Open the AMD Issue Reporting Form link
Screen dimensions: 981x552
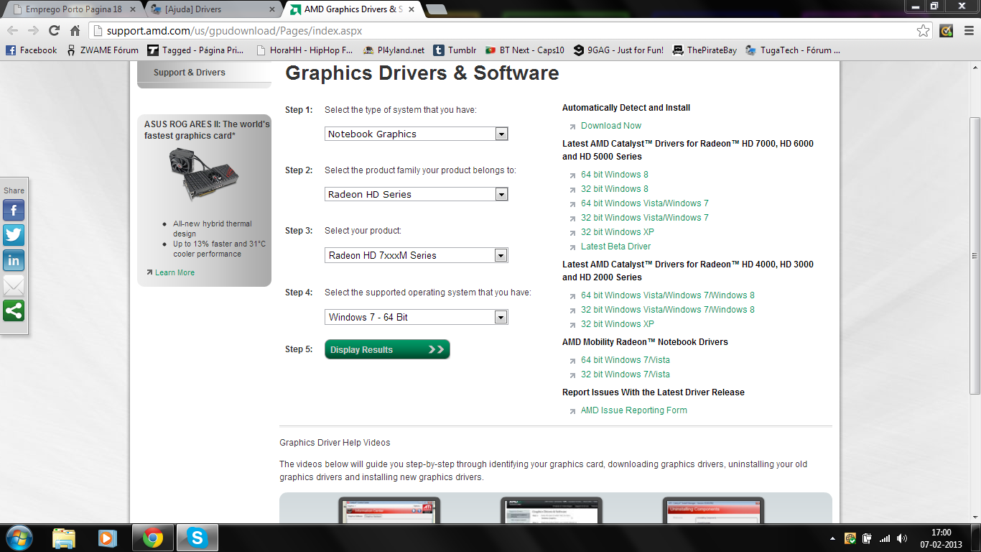point(633,410)
